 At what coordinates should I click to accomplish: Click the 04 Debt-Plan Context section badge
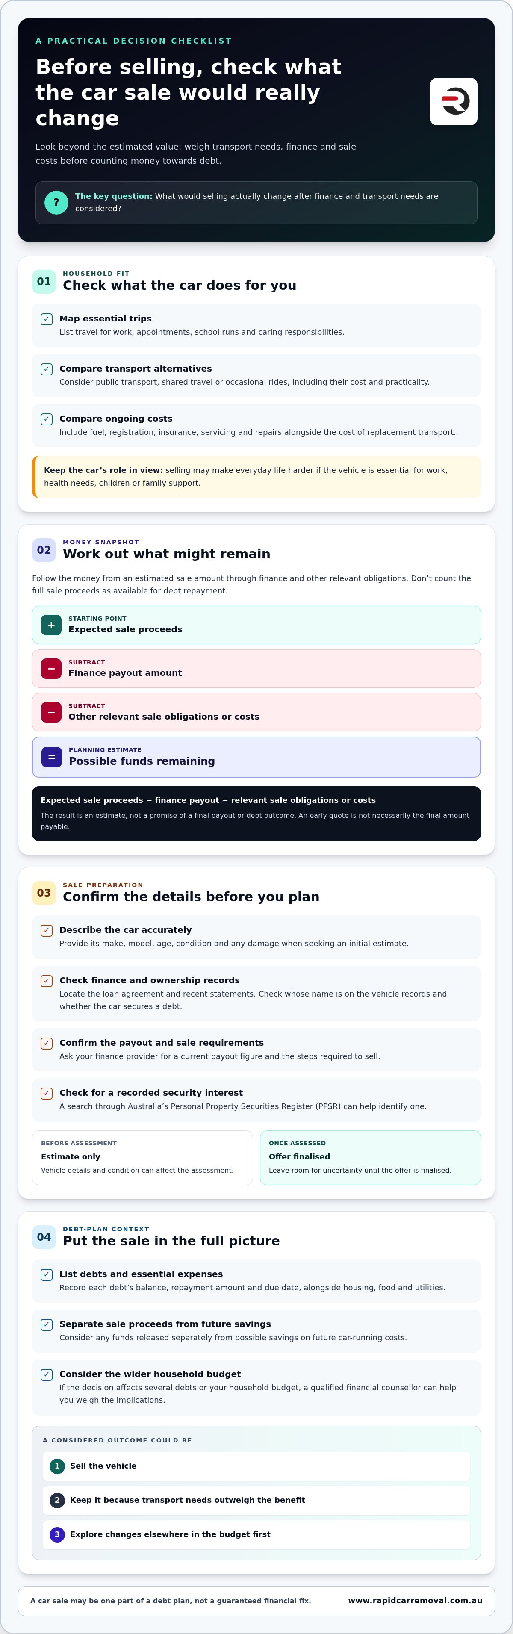44,1237
